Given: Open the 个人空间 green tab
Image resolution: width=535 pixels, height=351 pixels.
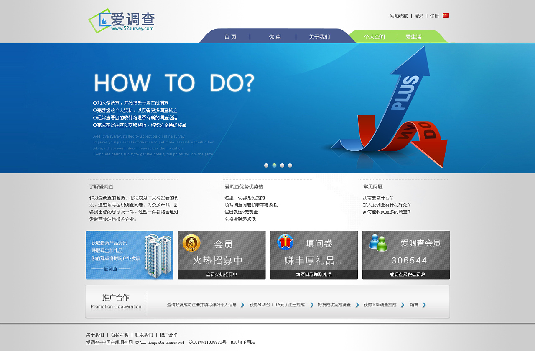Looking at the screenshot, I should click(374, 37).
